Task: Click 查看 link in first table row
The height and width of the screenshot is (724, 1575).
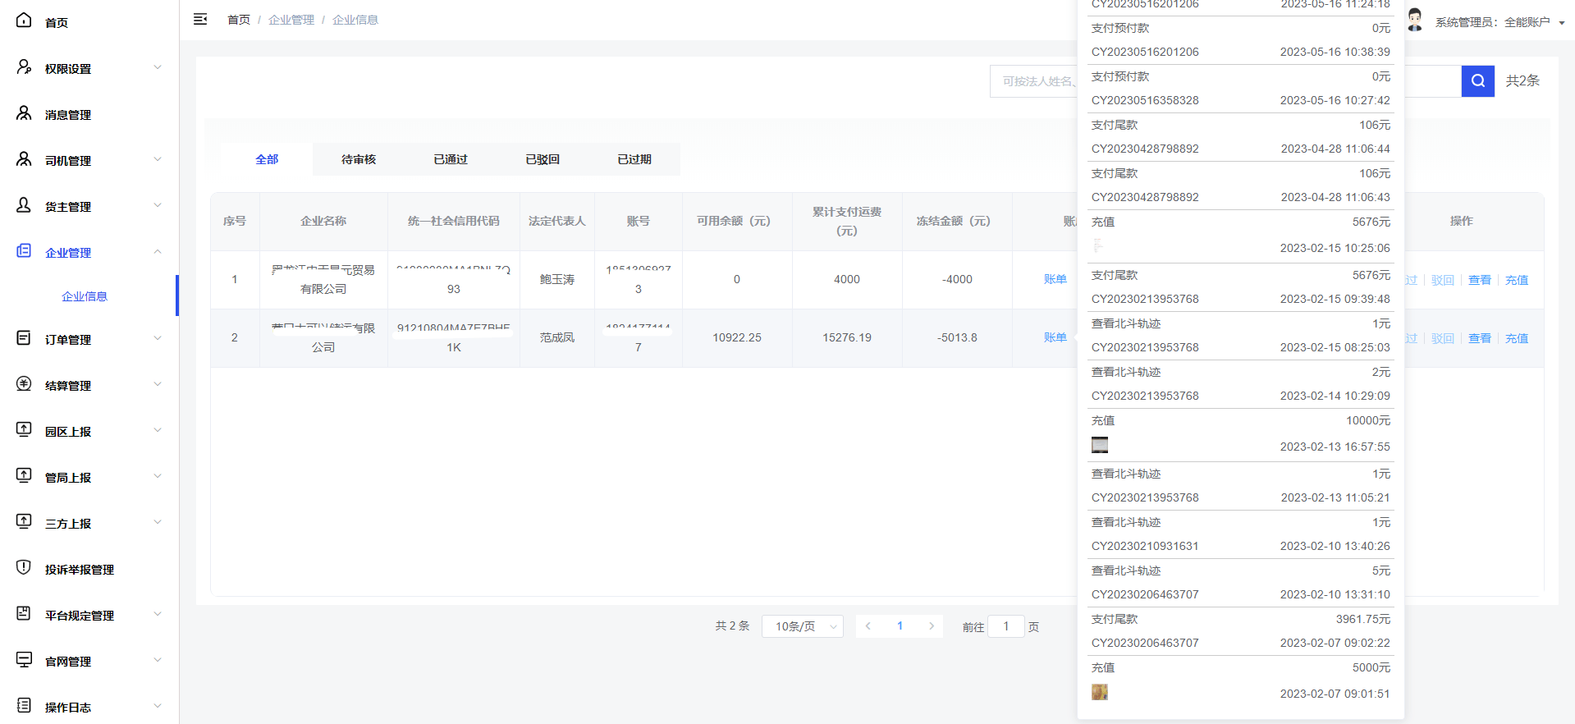Action: (x=1479, y=280)
